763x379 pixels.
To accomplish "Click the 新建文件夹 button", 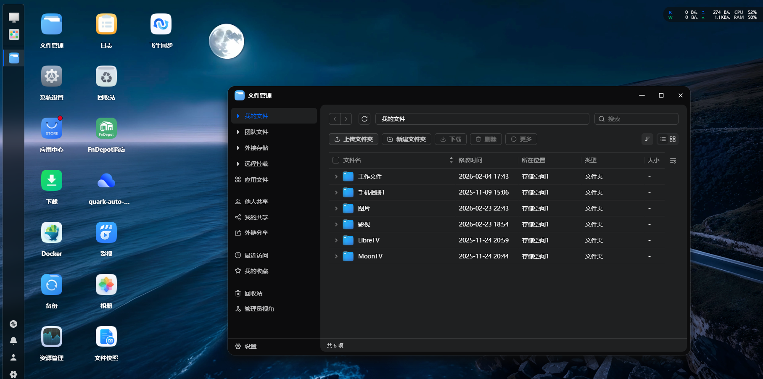I will (x=406, y=139).
